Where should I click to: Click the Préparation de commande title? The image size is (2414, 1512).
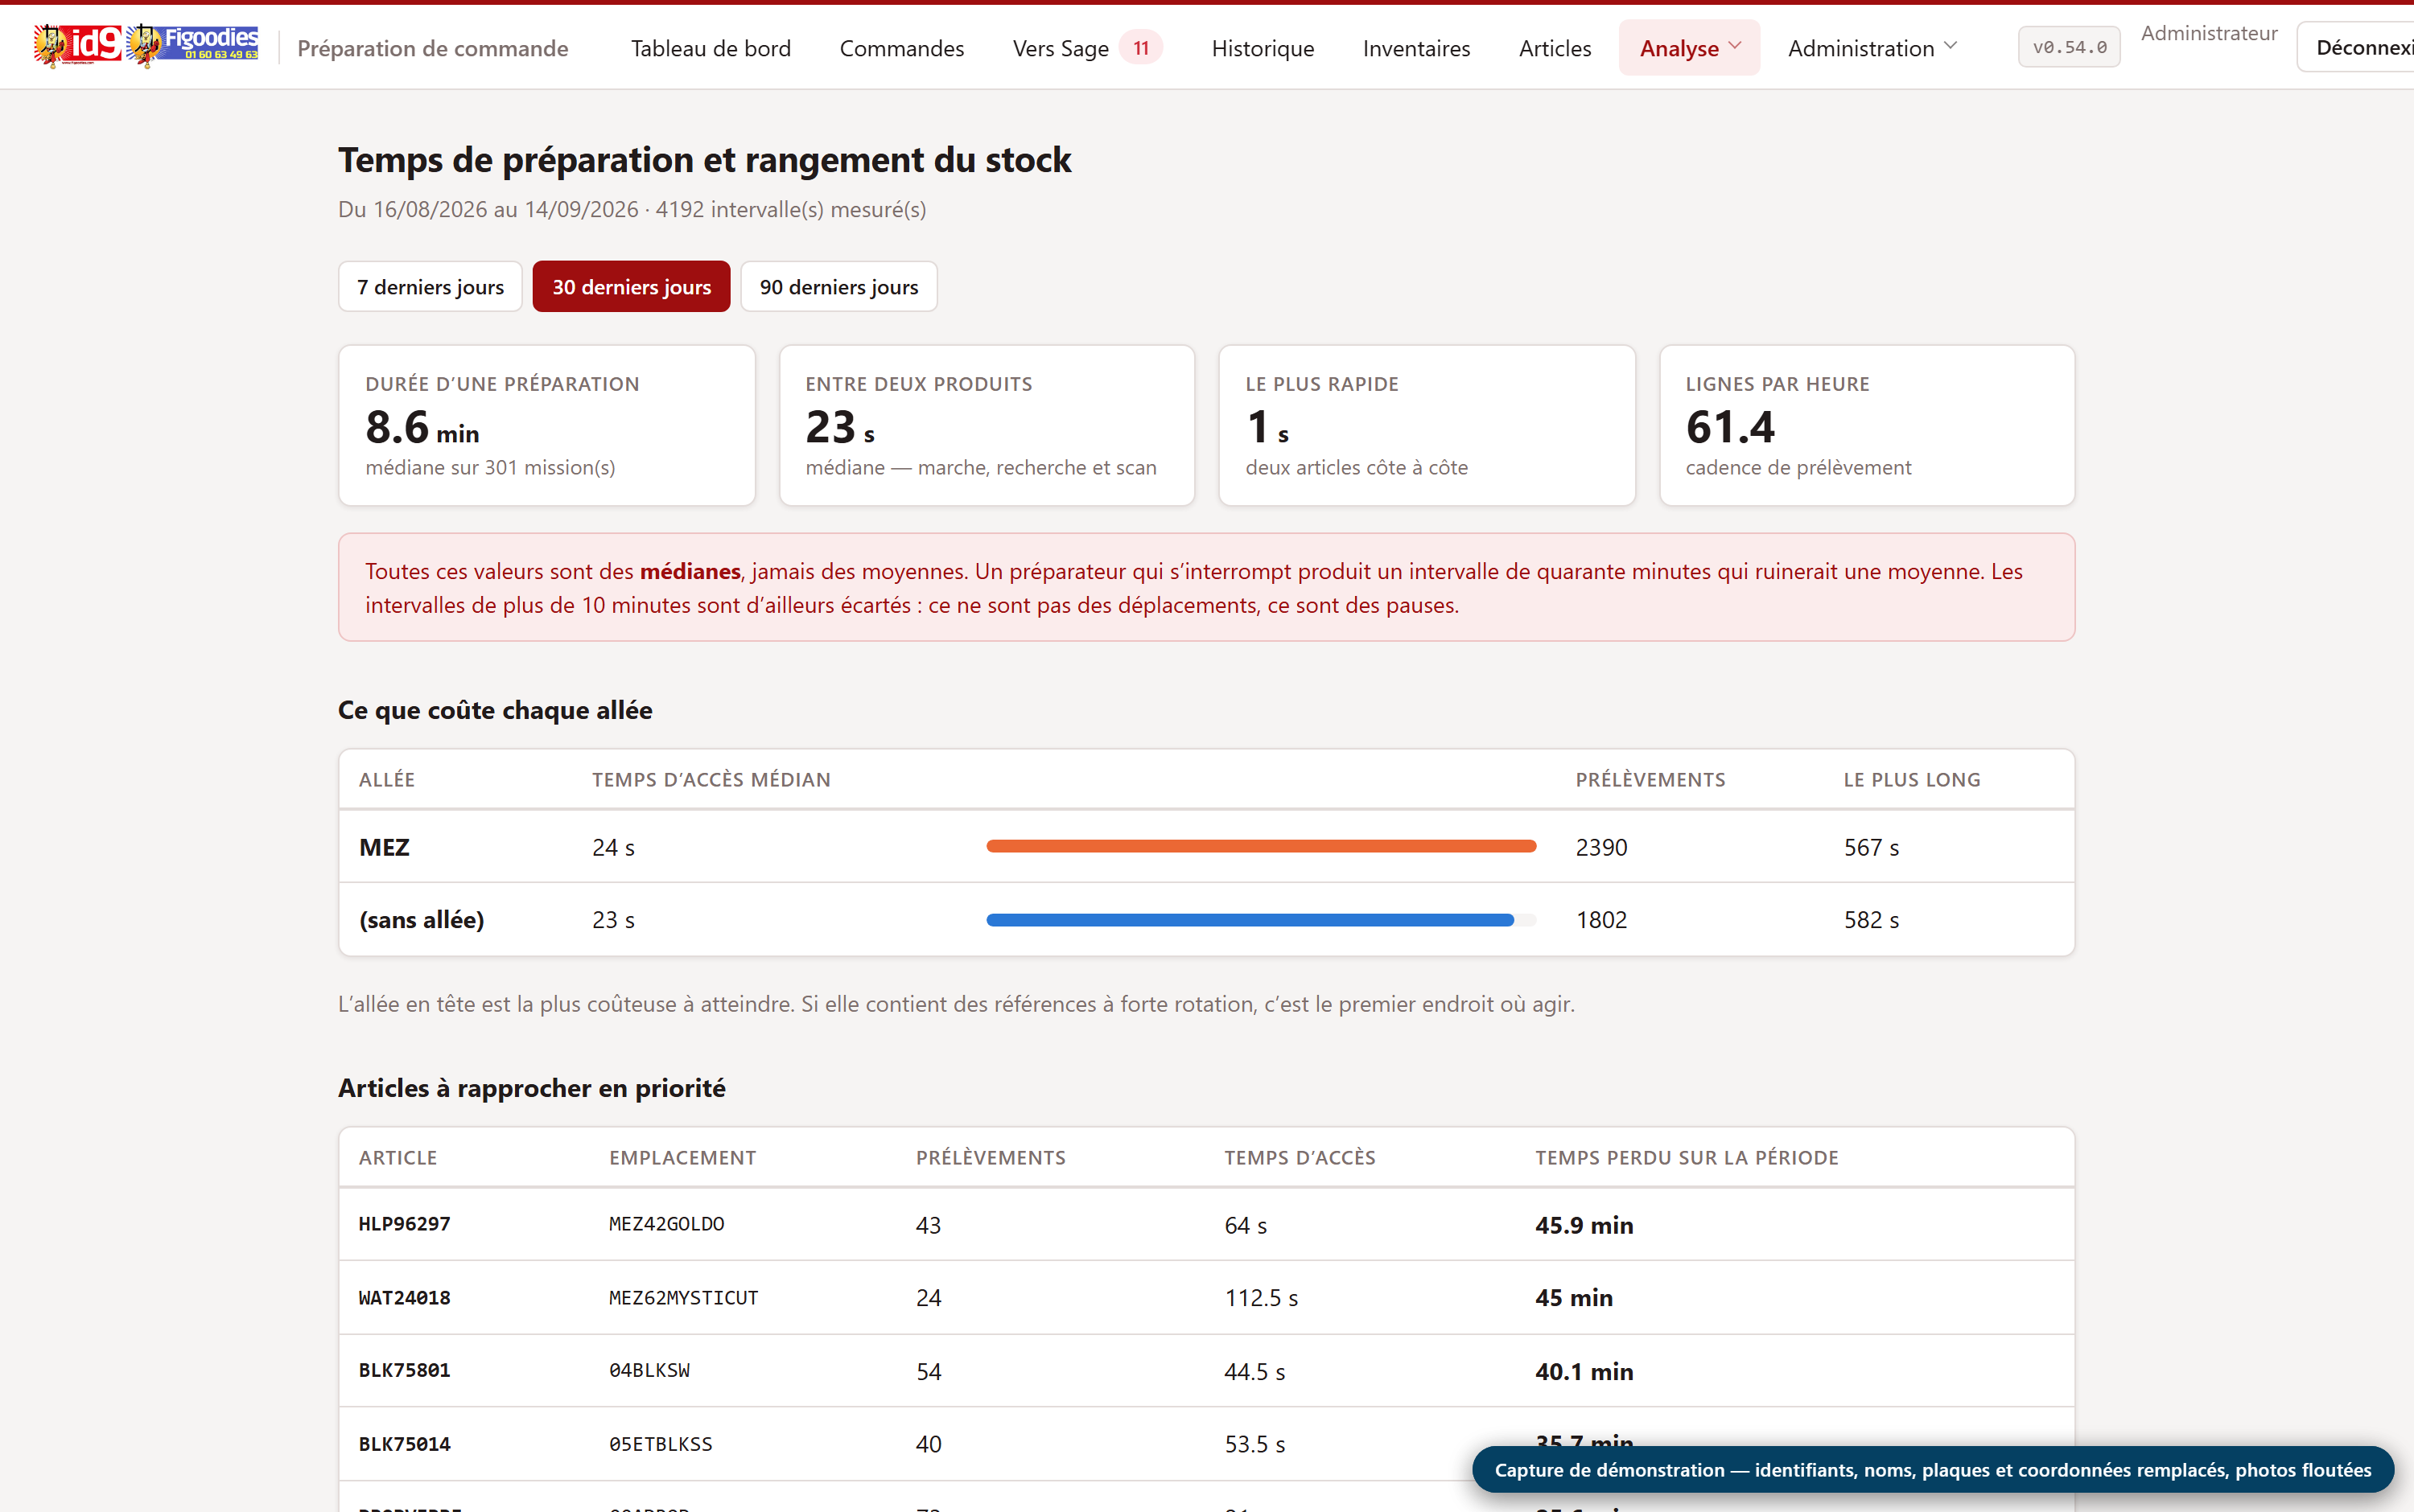click(x=432, y=48)
